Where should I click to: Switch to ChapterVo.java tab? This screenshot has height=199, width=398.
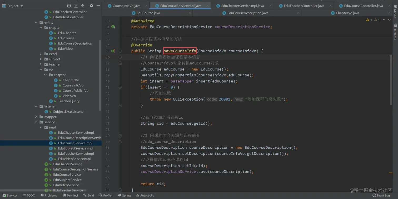[x=347, y=13]
